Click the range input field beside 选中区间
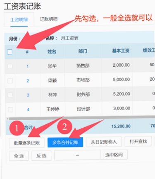 click(77, 155)
